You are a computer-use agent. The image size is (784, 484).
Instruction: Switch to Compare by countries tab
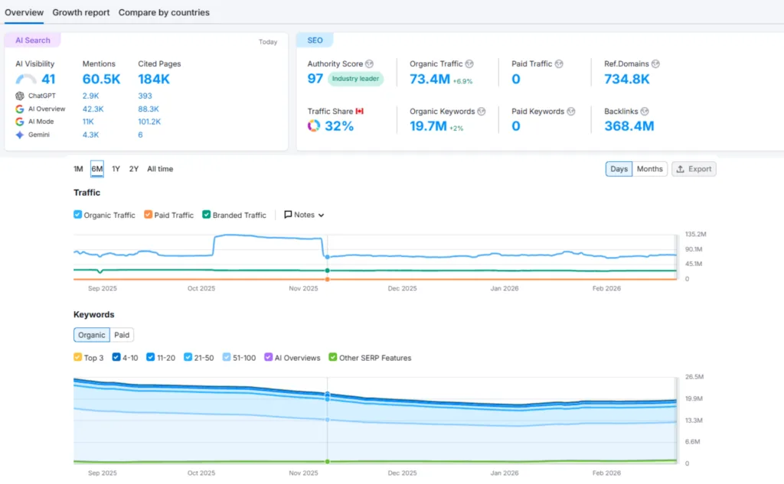tap(164, 12)
